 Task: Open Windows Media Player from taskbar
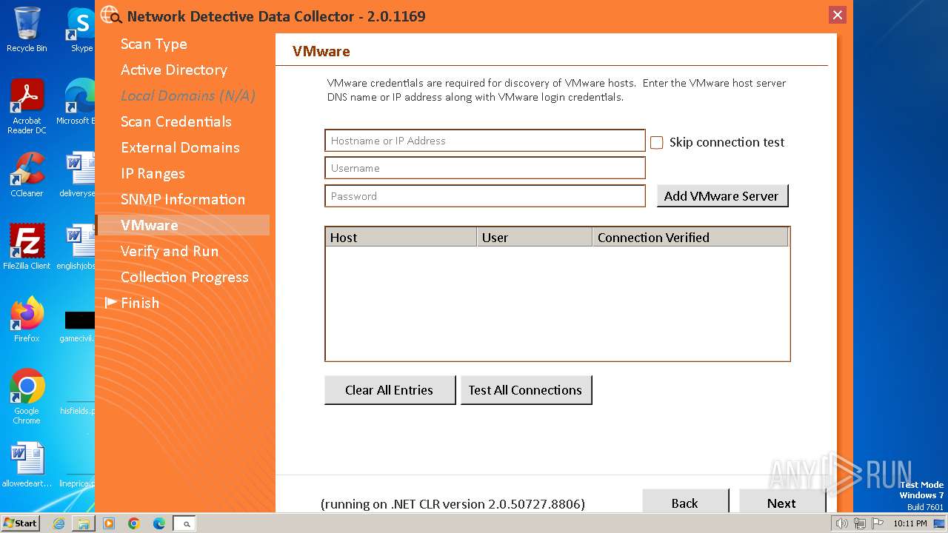click(109, 523)
